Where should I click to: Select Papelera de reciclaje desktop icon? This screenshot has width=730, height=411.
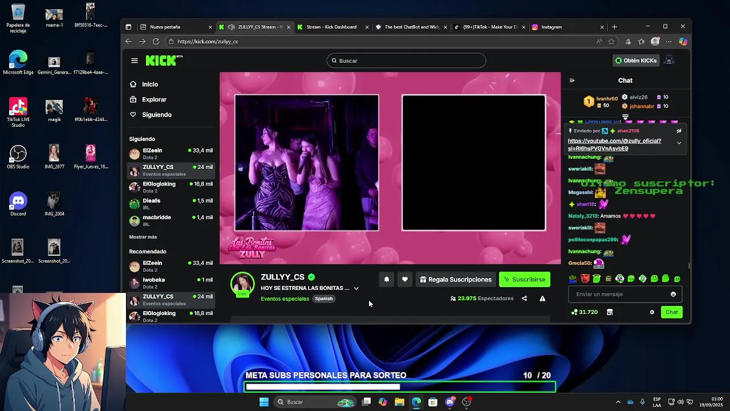[18, 18]
